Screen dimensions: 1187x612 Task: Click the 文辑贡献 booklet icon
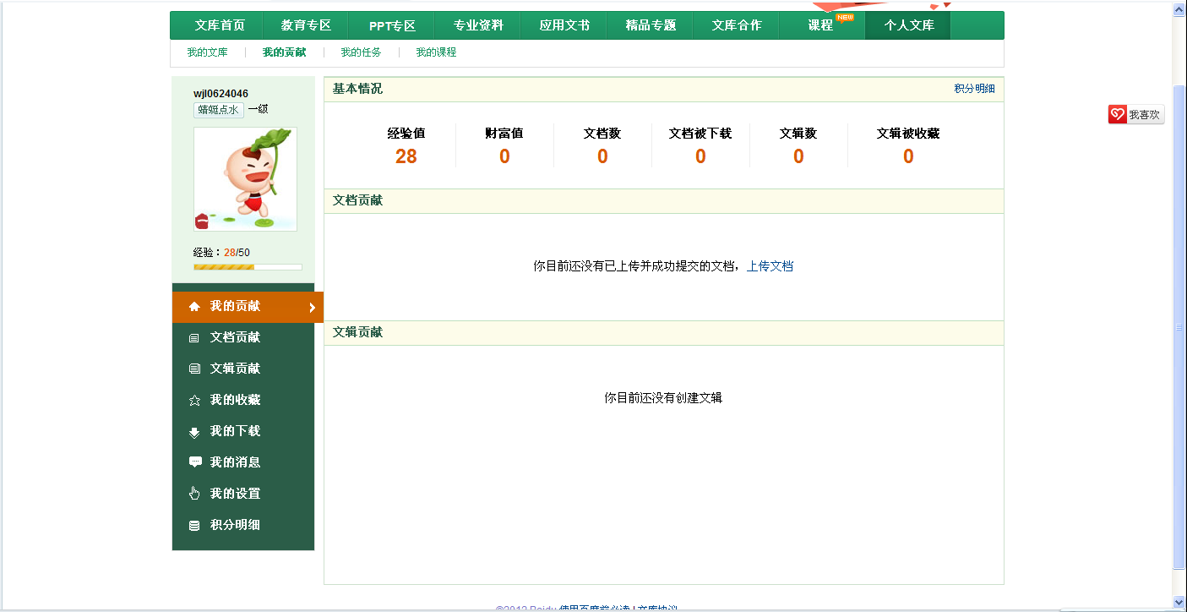pyautogui.click(x=195, y=369)
